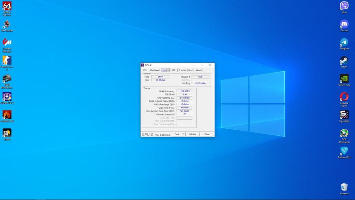Click the Command Rate (CR) label

pos(165,114)
